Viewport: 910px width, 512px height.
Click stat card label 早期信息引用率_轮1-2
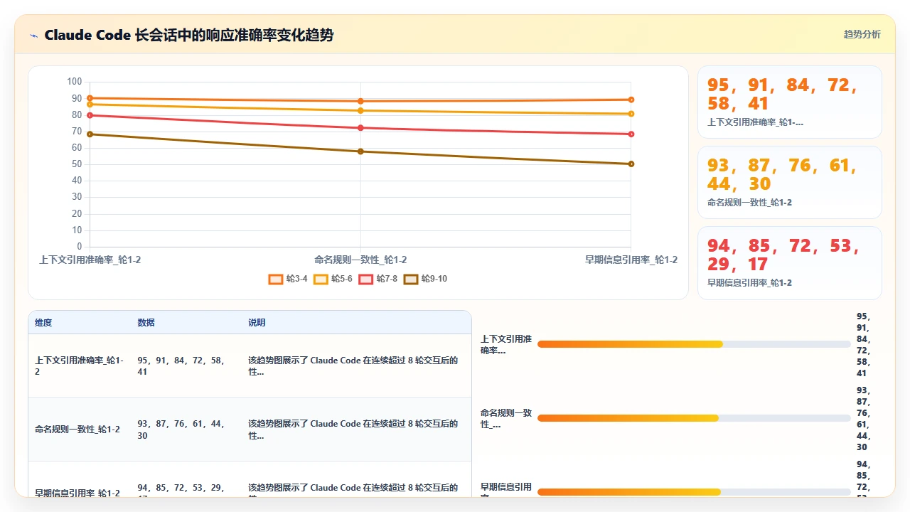749,283
